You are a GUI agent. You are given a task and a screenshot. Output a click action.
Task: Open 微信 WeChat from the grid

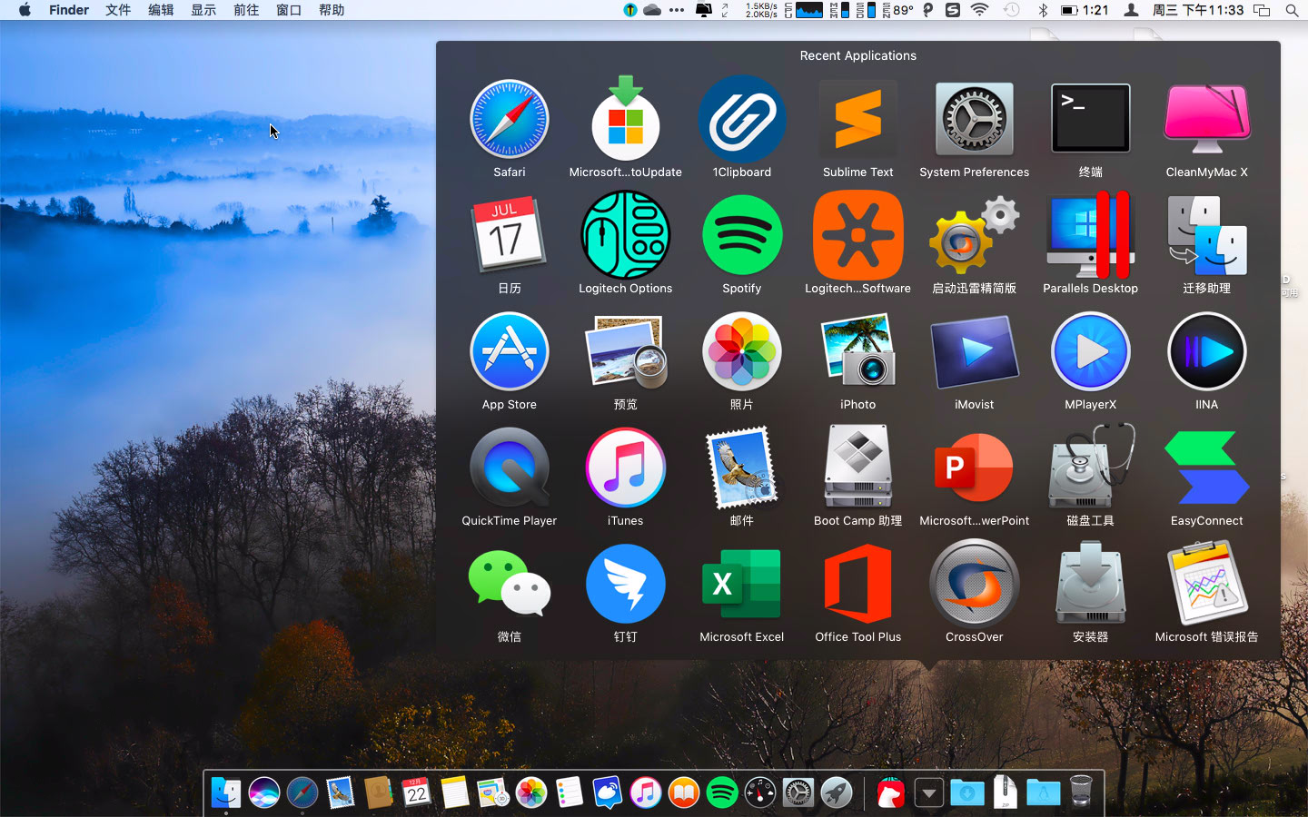pyautogui.click(x=509, y=586)
